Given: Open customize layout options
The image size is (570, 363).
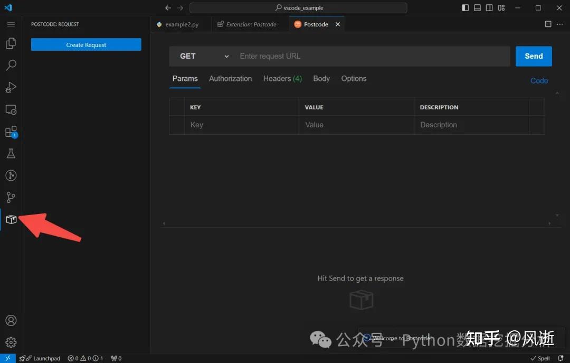Looking at the screenshot, I should (501, 7).
